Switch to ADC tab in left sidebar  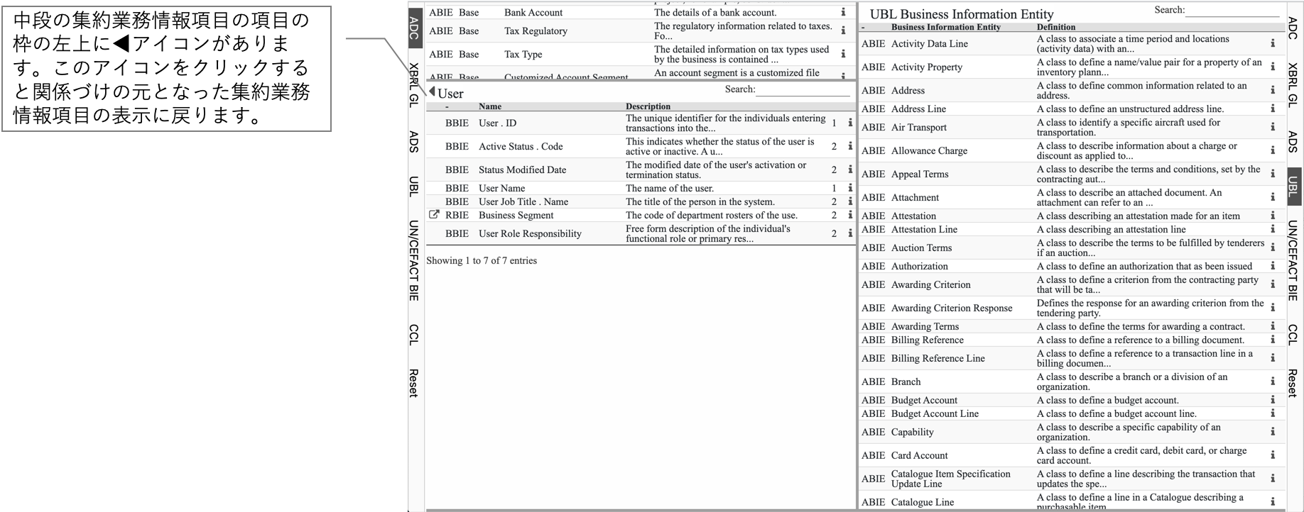pos(415,28)
